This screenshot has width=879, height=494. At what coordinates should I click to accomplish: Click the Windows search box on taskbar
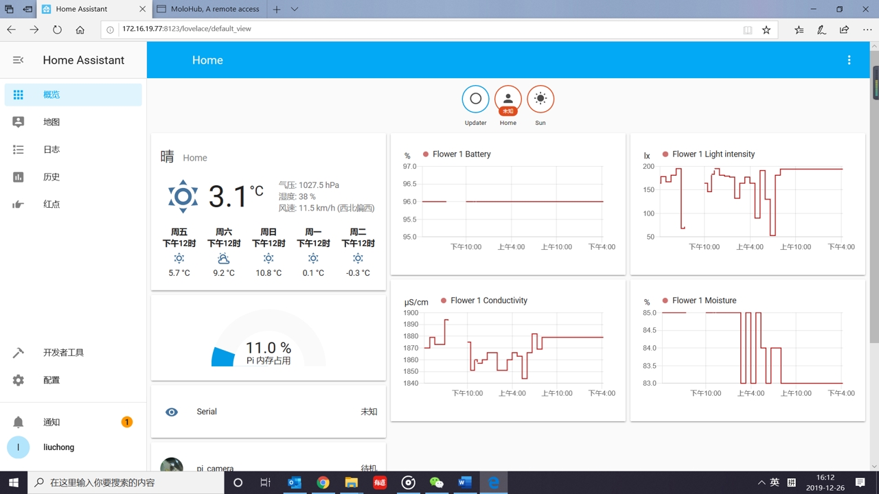pyautogui.click(x=126, y=482)
